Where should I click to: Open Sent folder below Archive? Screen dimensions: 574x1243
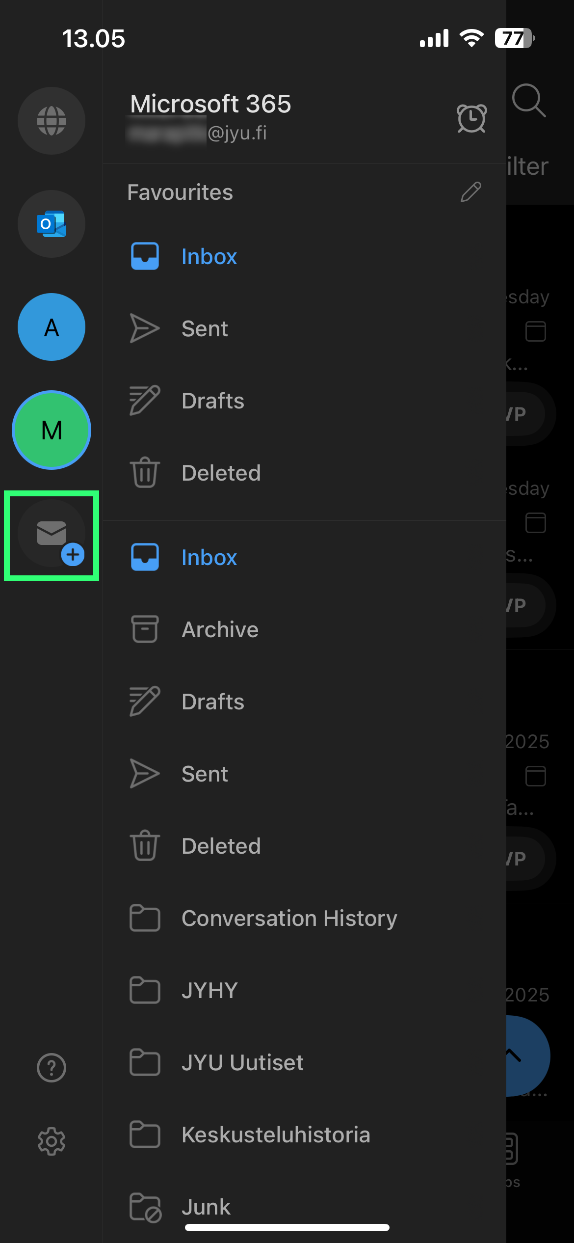pos(304,774)
